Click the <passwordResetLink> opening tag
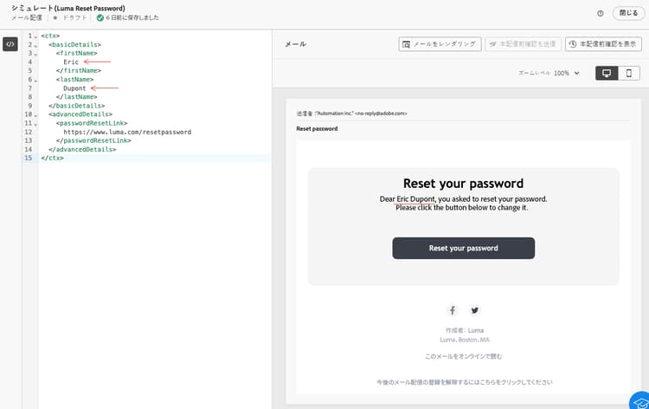Image resolution: width=649 pixels, height=409 pixels. (x=92, y=123)
